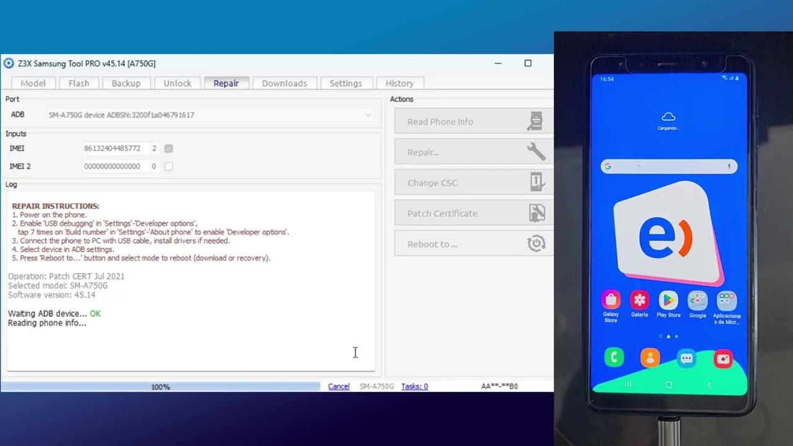Click the Reboot to power cycle icon
793x446 pixels.
[536, 243]
